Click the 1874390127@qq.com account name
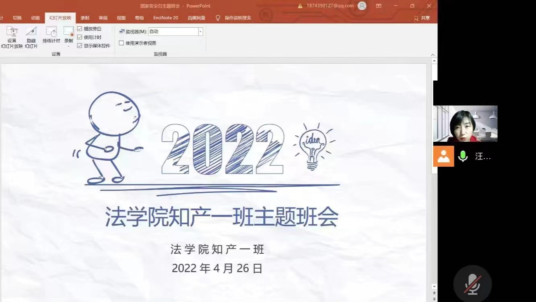The image size is (536, 302). (x=330, y=6)
